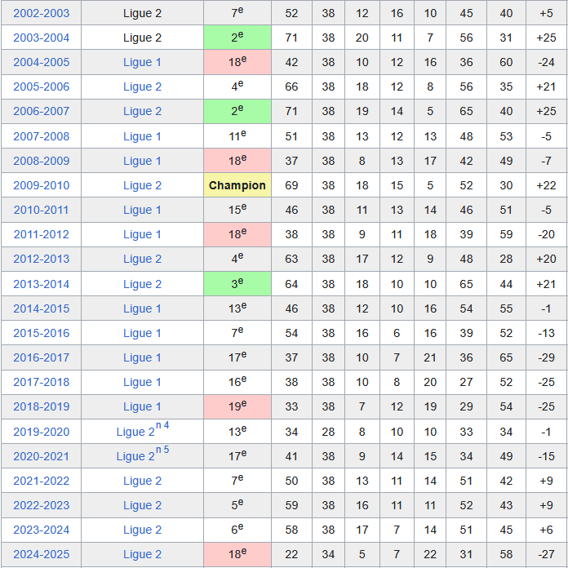Image resolution: width=568 pixels, height=568 pixels.
Task: Open Ligue 1 link in 2018-2019 row
Action: click(x=142, y=406)
